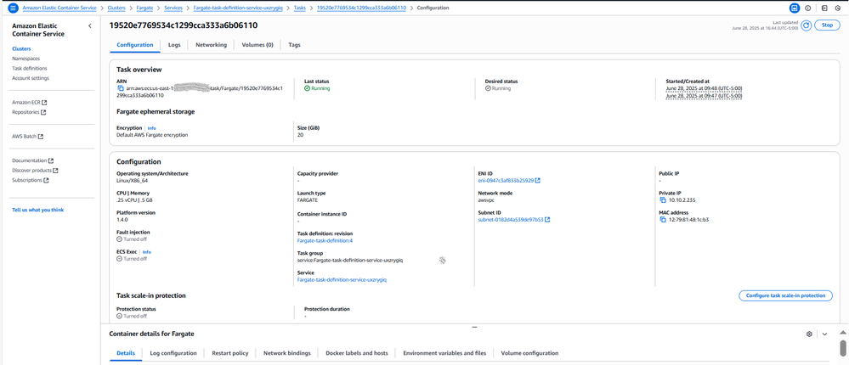The image size is (849, 365).
Task: Copy the task ARN
Action: click(x=121, y=88)
